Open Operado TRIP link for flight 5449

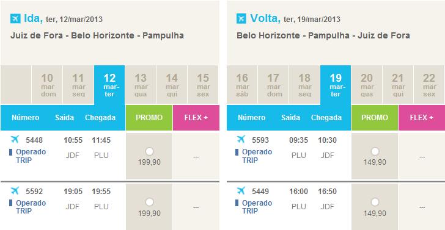[257, 207]
